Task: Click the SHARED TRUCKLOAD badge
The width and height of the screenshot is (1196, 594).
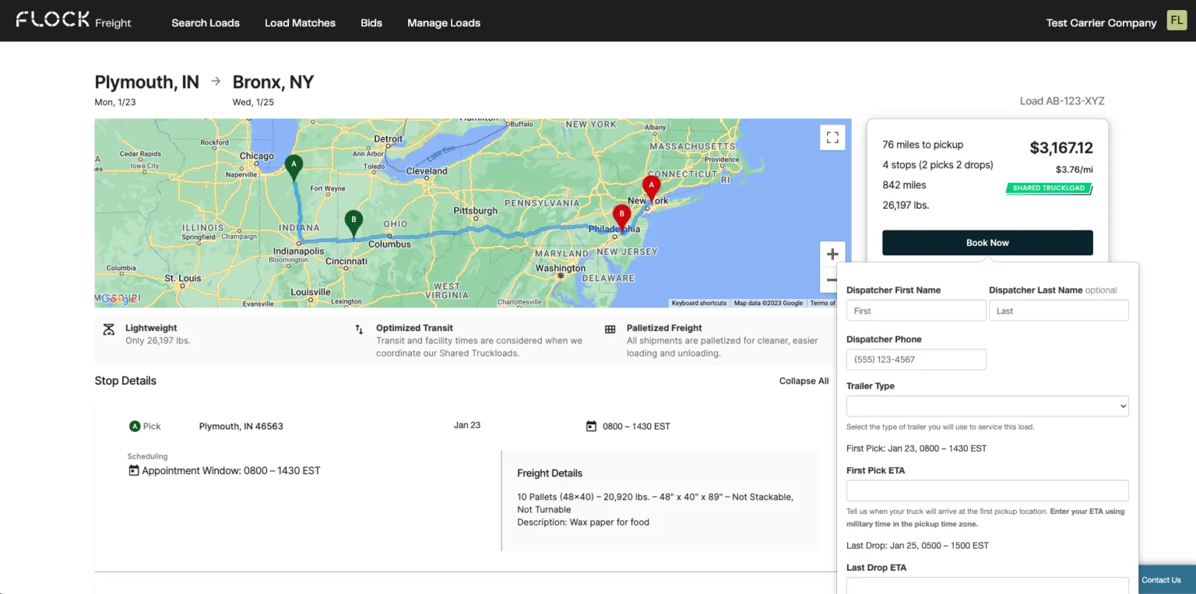Action: (x=1049, y=188)
